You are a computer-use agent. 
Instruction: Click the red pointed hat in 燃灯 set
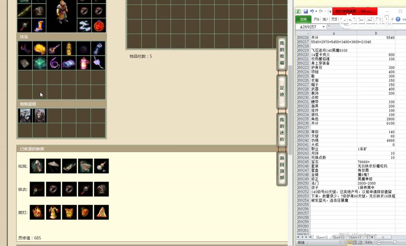click(101, 212)
